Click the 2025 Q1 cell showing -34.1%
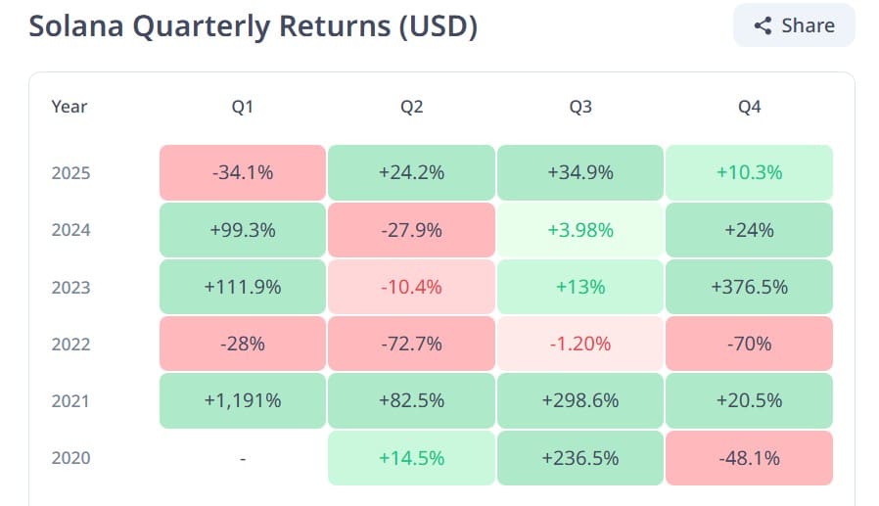879x506 pixels. coord(242,172)
